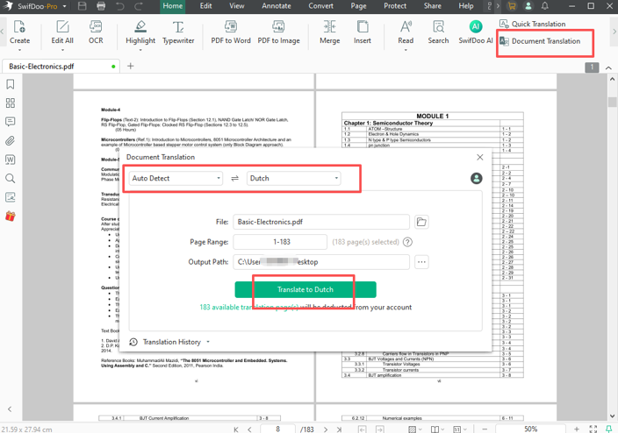Open the Auto Detect source language dropdown
Image resolution: width=618 pixels, height=433 pixels.
[176, 179]
